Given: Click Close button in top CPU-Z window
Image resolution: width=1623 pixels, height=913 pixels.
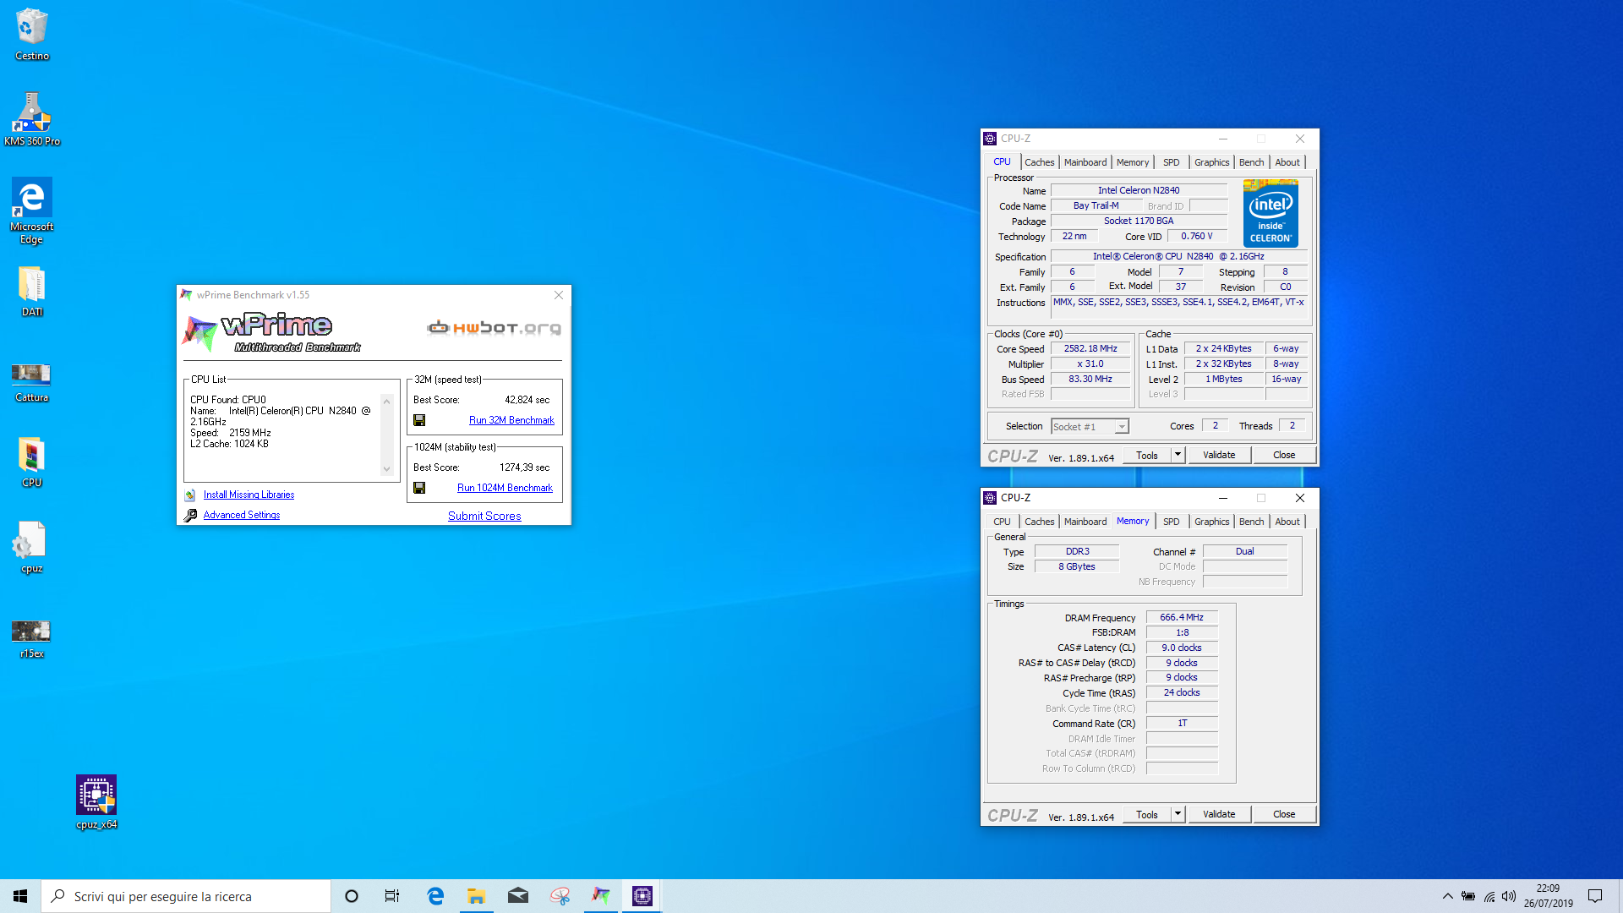Looking at the screenshot, I should (x=1284, y=455).
